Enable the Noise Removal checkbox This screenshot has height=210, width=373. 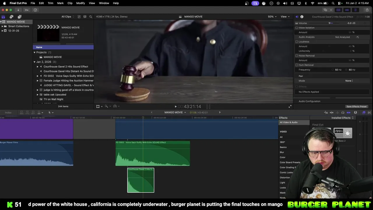tap(297, 56)
